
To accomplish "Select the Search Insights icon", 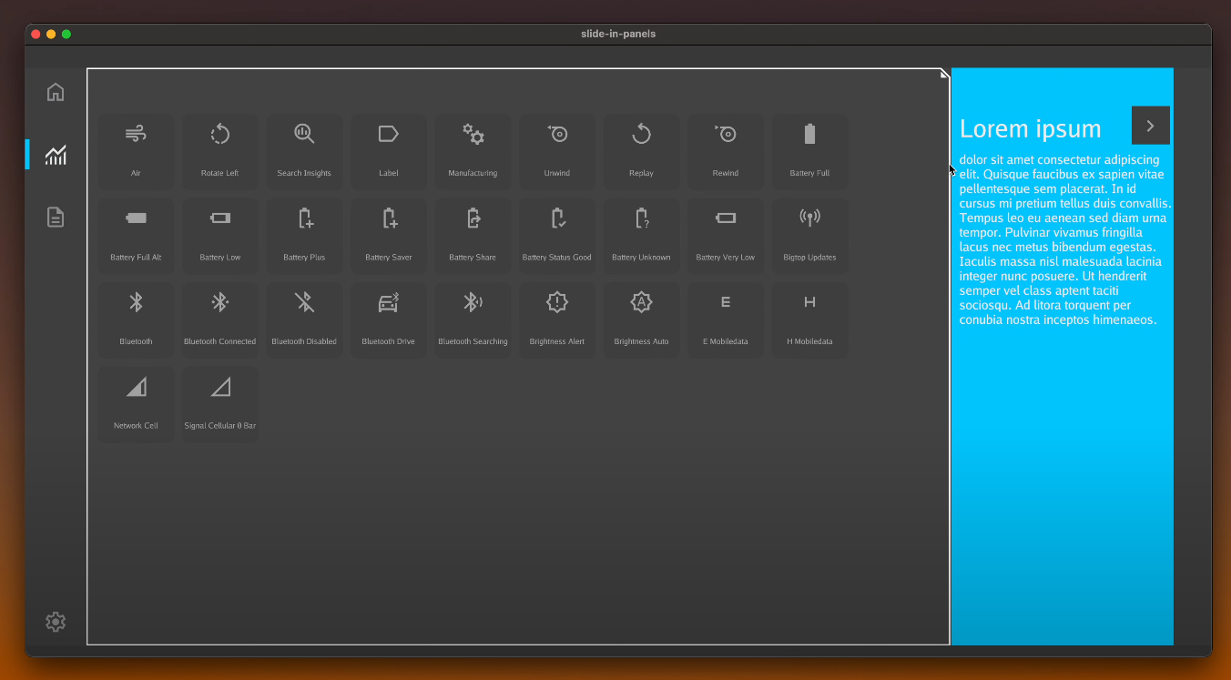I will click(x=304, y=134).
